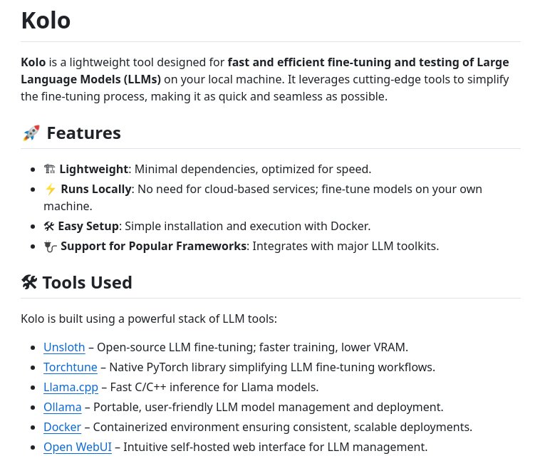This screenshot has height=466, width=535.
Task: Click the bold Lightweight feature label
Action: coord(93,169)
